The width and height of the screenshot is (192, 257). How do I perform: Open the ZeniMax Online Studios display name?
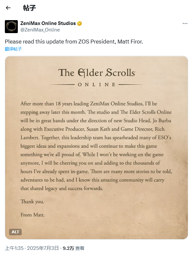point(48,23)
